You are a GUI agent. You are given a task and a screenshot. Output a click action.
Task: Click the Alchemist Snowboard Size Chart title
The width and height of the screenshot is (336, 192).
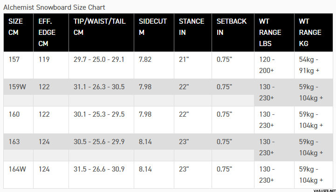point(54,7)
